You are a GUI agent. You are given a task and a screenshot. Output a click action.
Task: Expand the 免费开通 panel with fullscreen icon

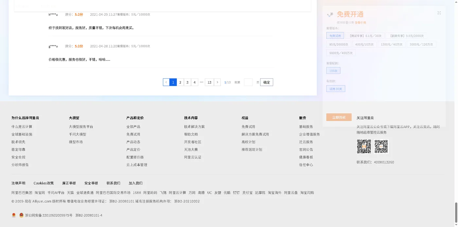pyautogui.click(x=439, y=13)
